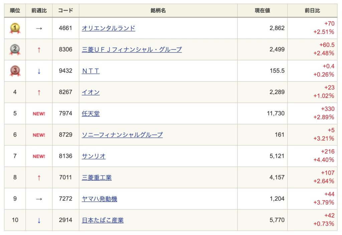This screenshot has height=235, width=342.
Task: Open the 日本たばこ産業 stock link
Action: coord(103,220)
